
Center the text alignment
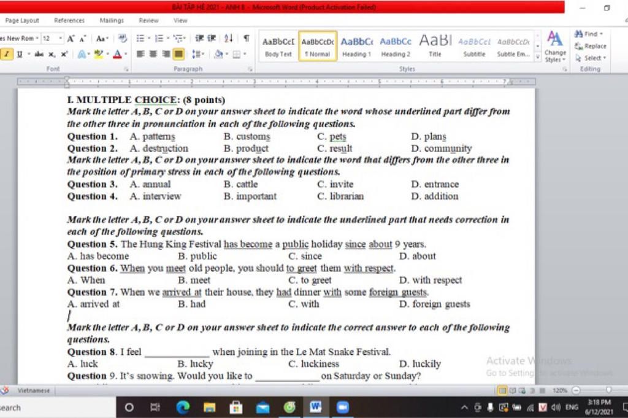tap(153, 53)
